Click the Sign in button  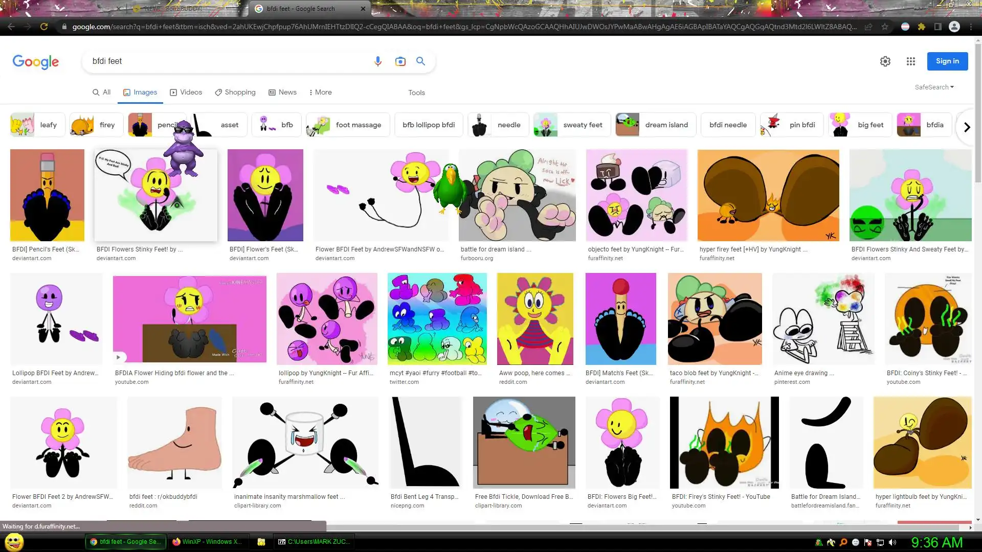click(947, 61)
